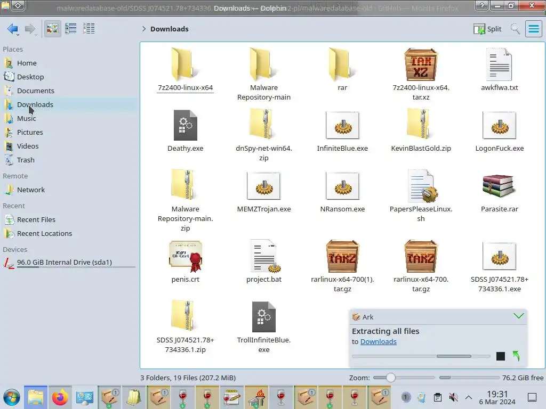Select the dnSpy-net-win64.zip archive icon
546x409 pixels.
click(263, 125)
